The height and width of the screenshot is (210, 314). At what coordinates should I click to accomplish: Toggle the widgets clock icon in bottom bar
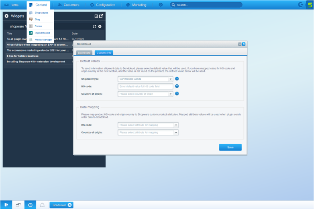[x=30, y=205]
